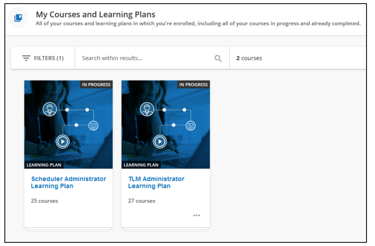
Task: Open the three-dot menu on the TLM Administrator card
Action: tap(196, 215)
